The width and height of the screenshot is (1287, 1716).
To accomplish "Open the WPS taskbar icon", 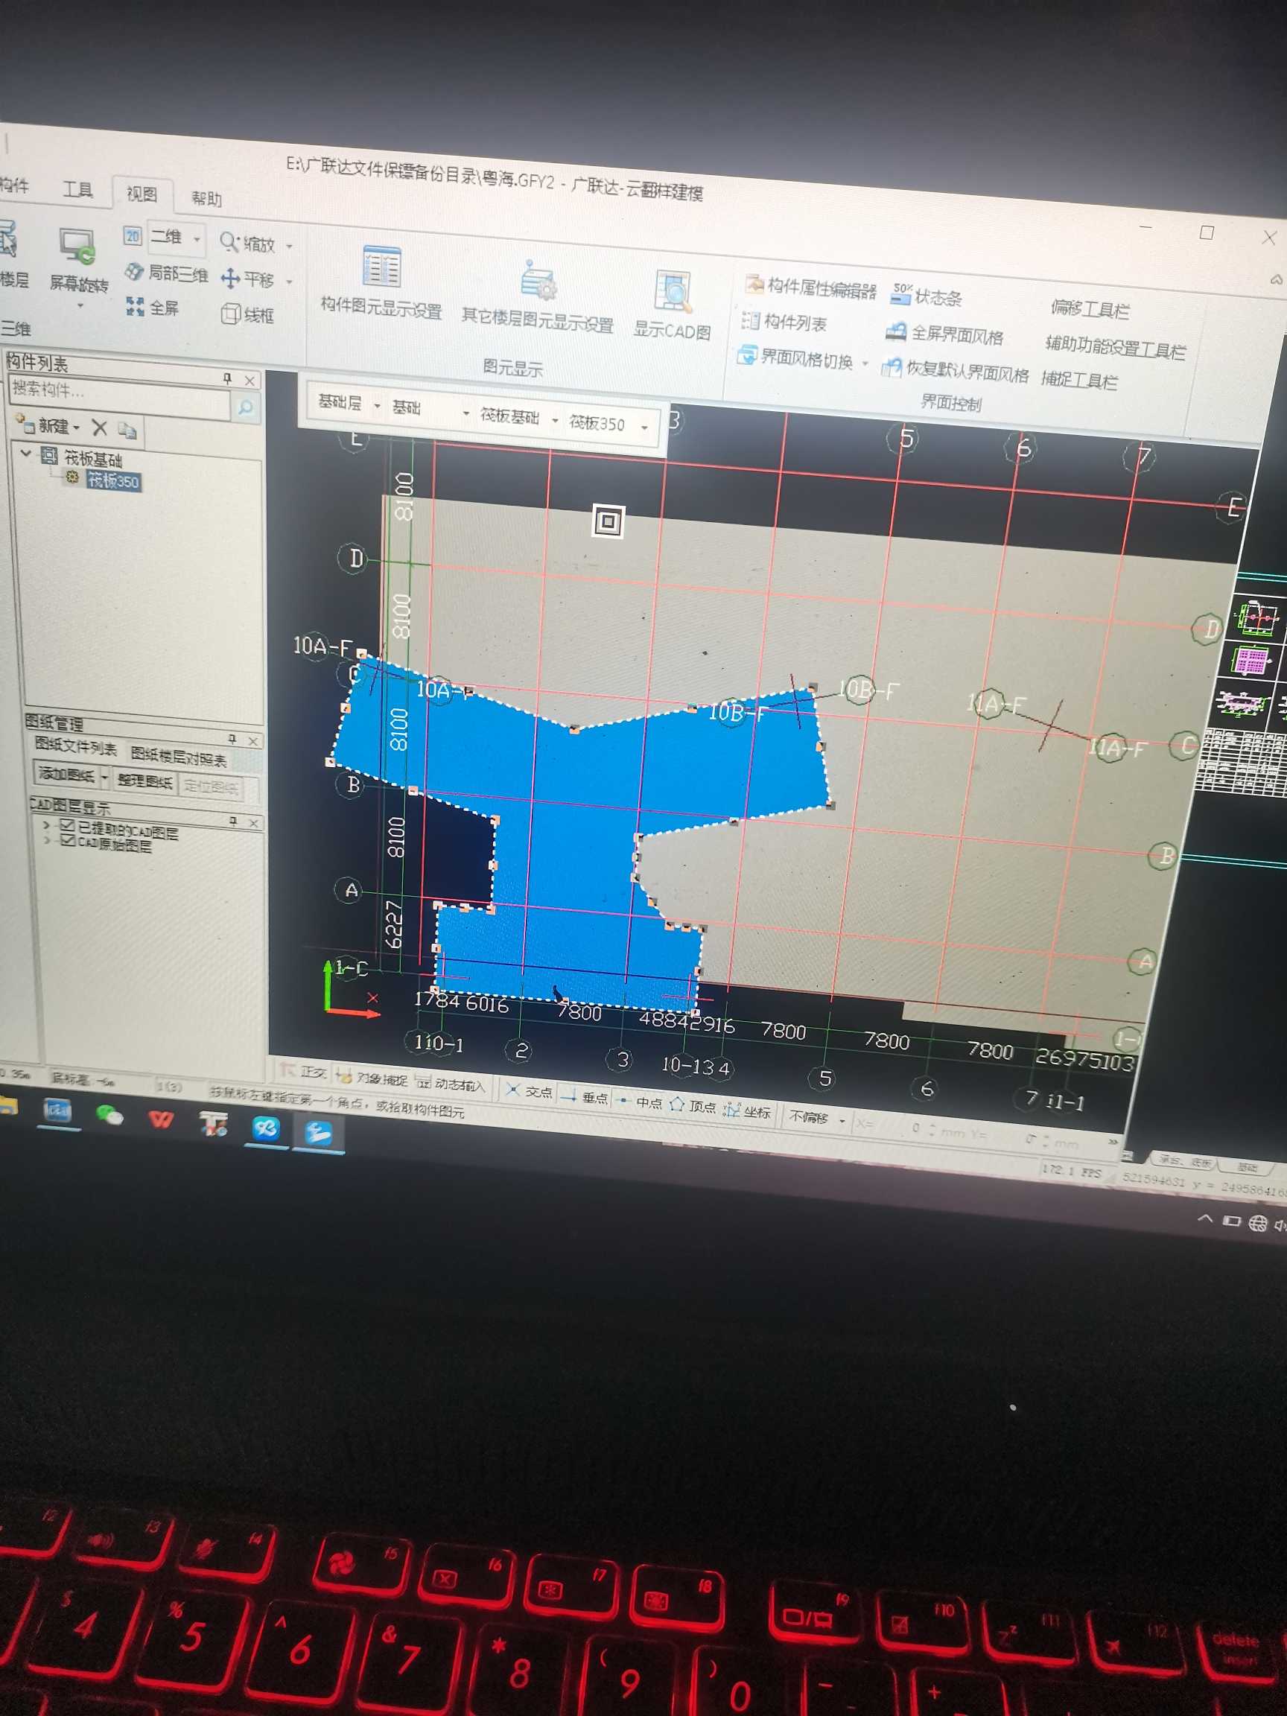I will tap(161, 1119).
